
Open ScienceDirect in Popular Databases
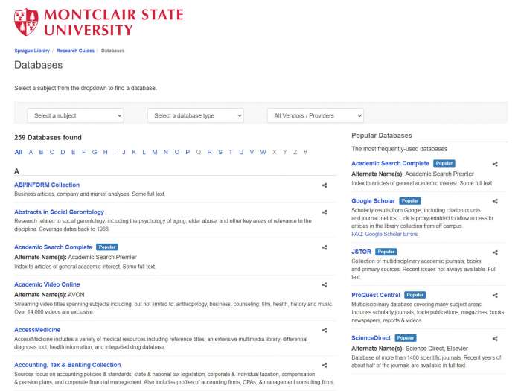pos(371,338)
